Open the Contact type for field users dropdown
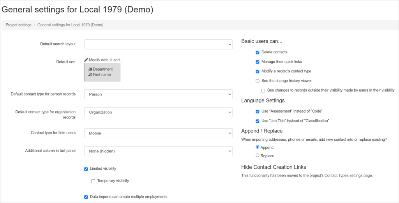The image size is (399, 203). pos(158,133)
